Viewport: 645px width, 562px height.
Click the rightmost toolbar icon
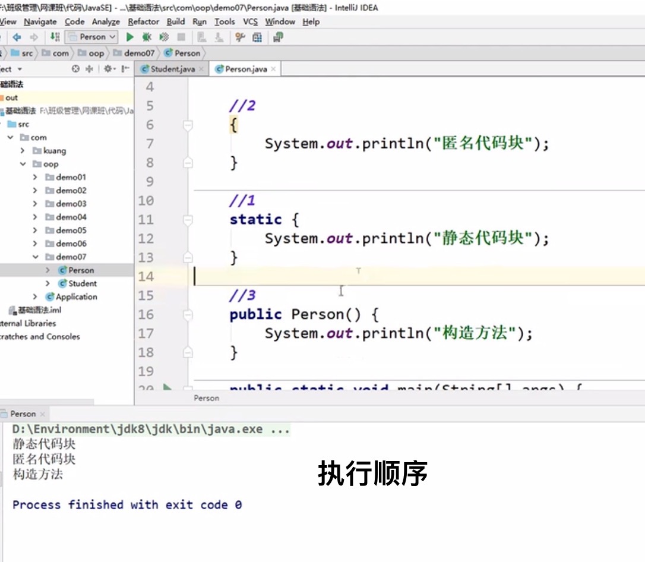coord(278,37)
